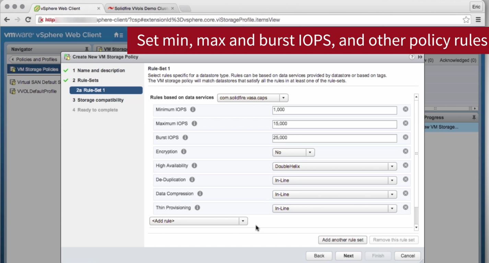This screenshot has height=263, width=489.
Task: Click the Minimum IOPS input field
Action: (334, 110)
